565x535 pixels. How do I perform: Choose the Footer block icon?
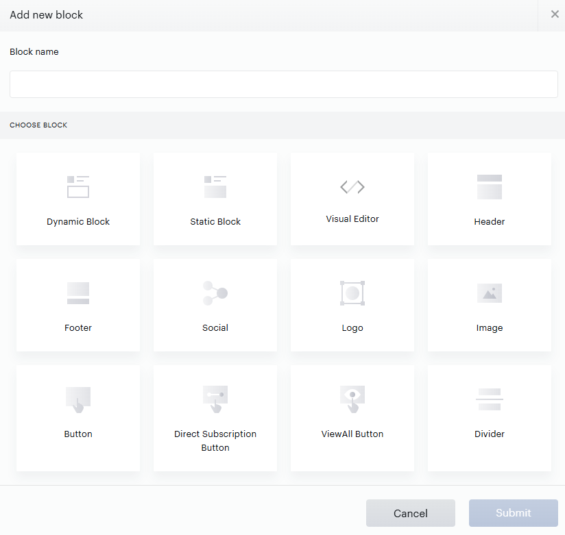(78, 293)
